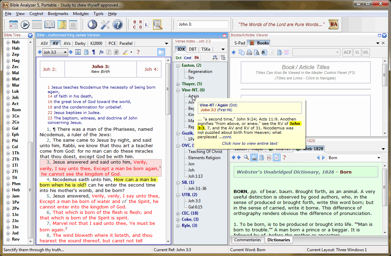391x256 pixels.
Task: Open the Tools wrench and screwdriver icon
Action: coord(105,24)
